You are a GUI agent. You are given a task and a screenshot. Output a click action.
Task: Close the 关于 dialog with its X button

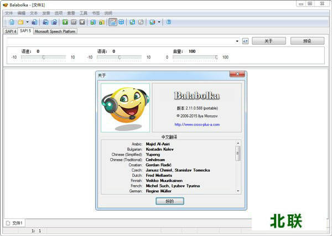(x=237, y=74)
